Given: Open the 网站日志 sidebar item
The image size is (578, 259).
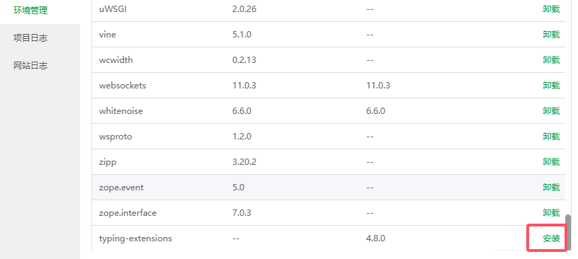Looking at the screenshot, I should (30, 66).
